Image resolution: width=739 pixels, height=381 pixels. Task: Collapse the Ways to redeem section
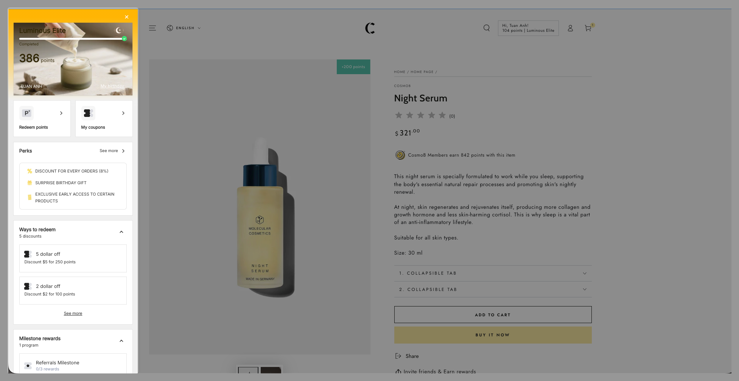pyautogui.click(x=121, y=232)
